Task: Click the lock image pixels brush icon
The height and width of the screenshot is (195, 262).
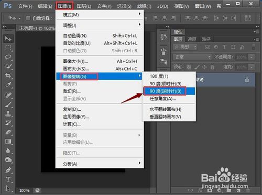Action: [197, 67]
